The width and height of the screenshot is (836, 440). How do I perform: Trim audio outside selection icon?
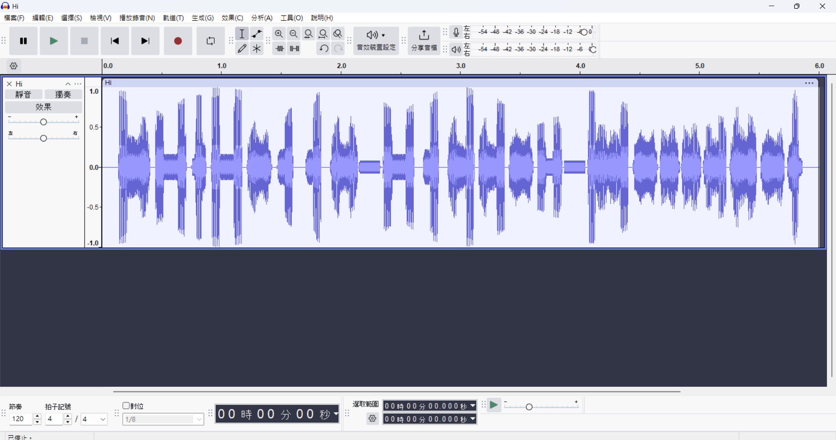(279, 48)
